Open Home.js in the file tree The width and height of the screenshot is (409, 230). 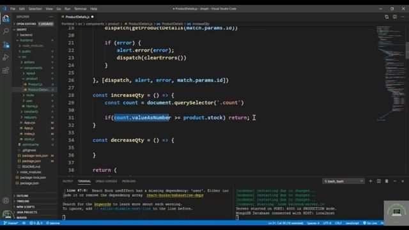tap(35, 106)
